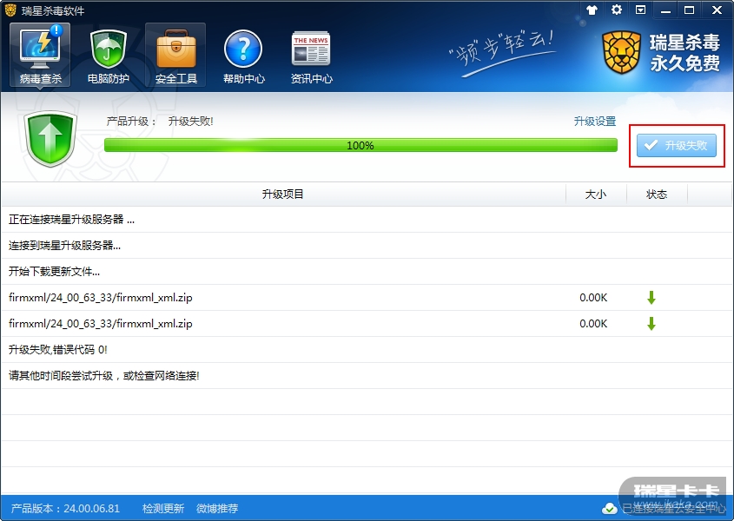Select the 请其他时间段尝试升级 message row

tap(367, 375)
